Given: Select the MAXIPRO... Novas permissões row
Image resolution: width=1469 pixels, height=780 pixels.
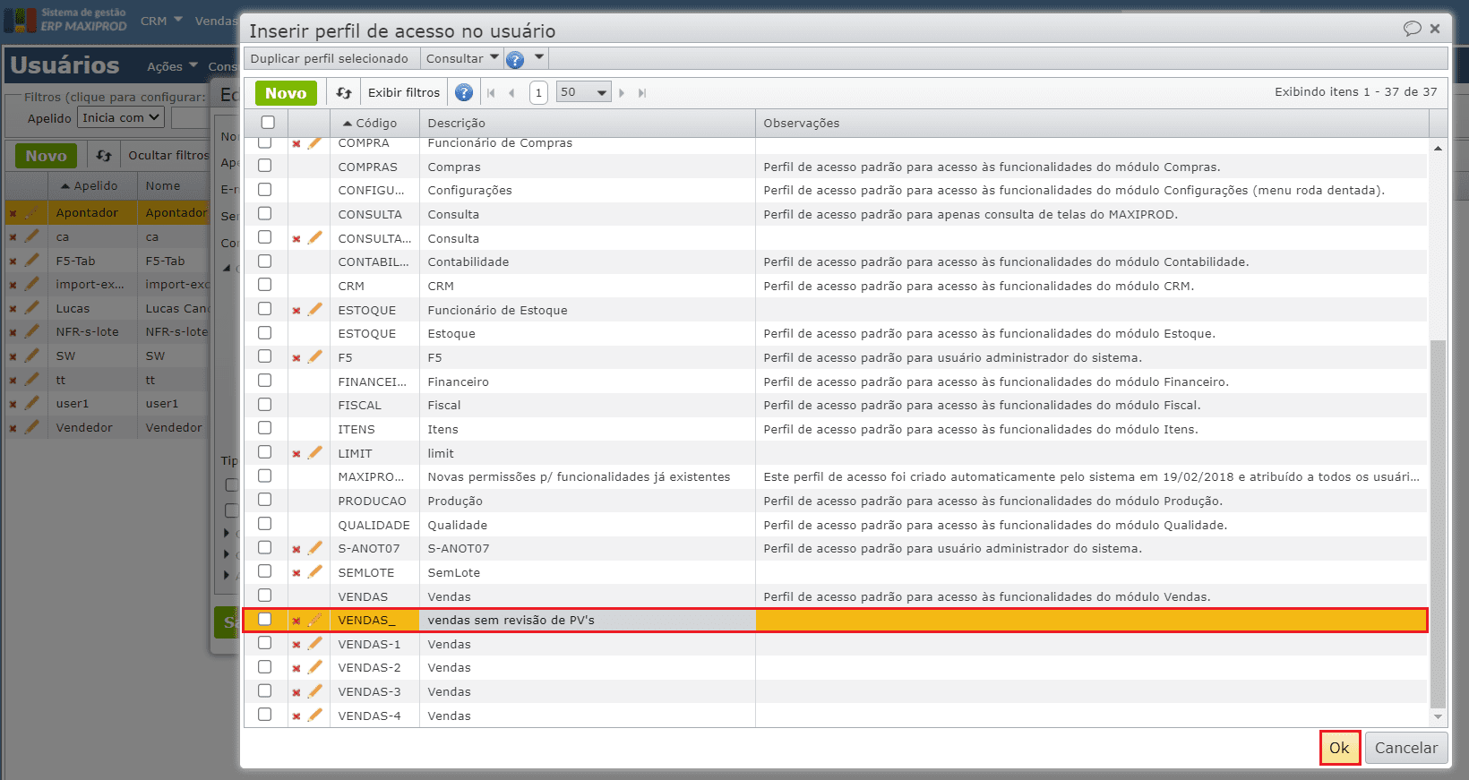Looking at the screenshot, I should coord(835,476).
